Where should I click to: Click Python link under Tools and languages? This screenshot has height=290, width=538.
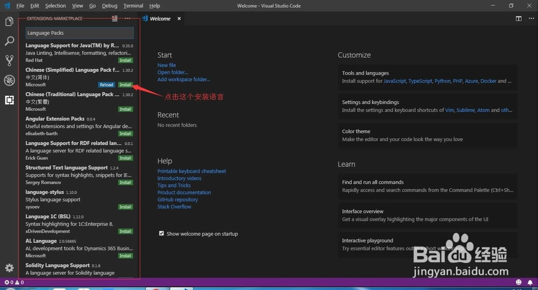click(x=442, y=81)
